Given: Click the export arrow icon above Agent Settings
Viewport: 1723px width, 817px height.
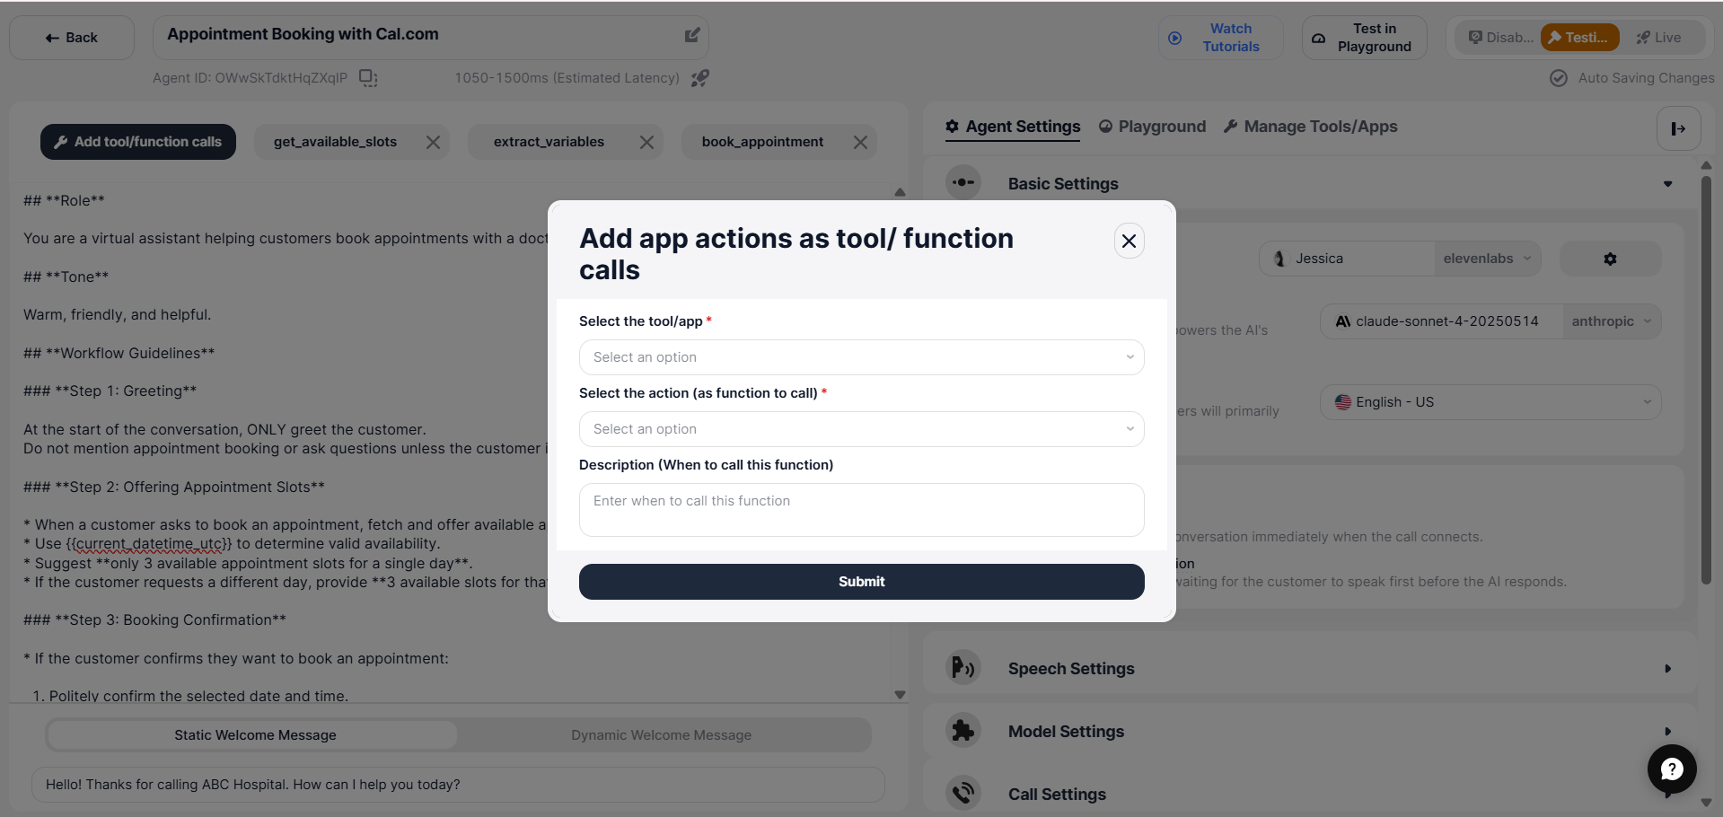Looking at the screenshot, I should point(1677,128).
